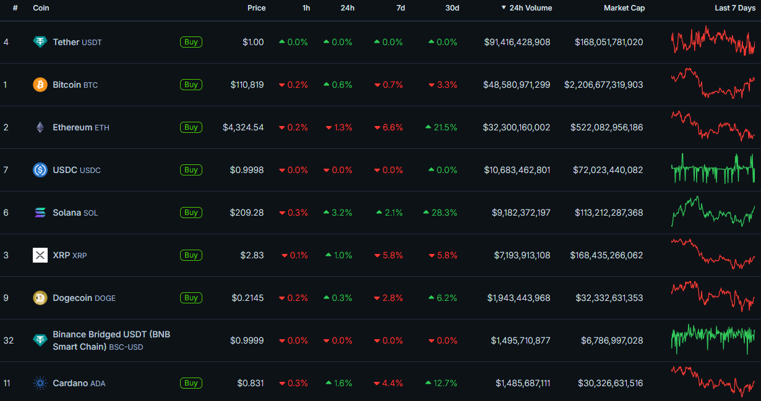761x401 pixels.
Task: Open the XRP coin page link
Action: pyautogui.click(x=70, y=255)
